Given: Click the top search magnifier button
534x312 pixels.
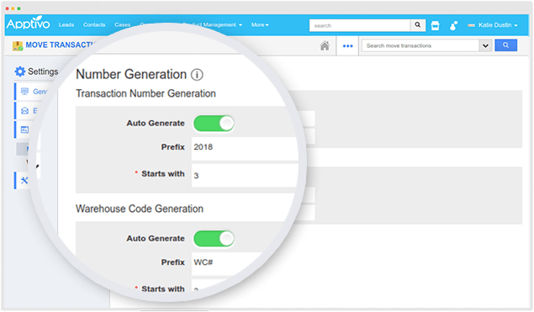Looking at the screenshot, I should click(417, 25).
